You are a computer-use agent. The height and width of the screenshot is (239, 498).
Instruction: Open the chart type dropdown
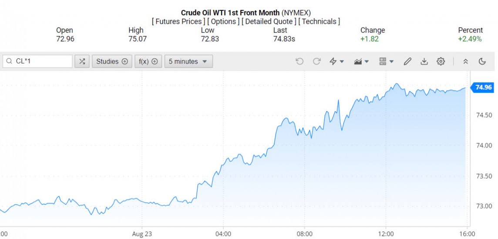pos(361,61)
